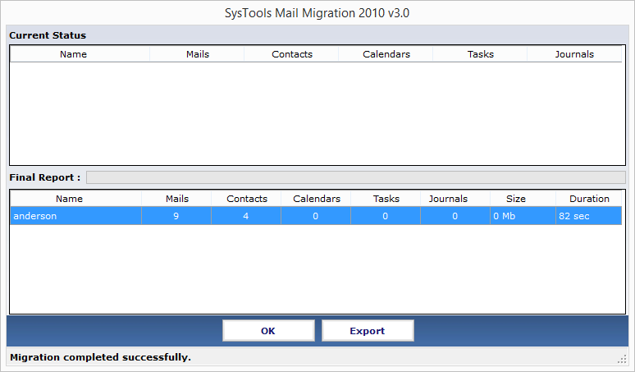Click the Final Report progress bar
Image resolution: width=635 pixels, height=372 pixels.
(356, 177)
